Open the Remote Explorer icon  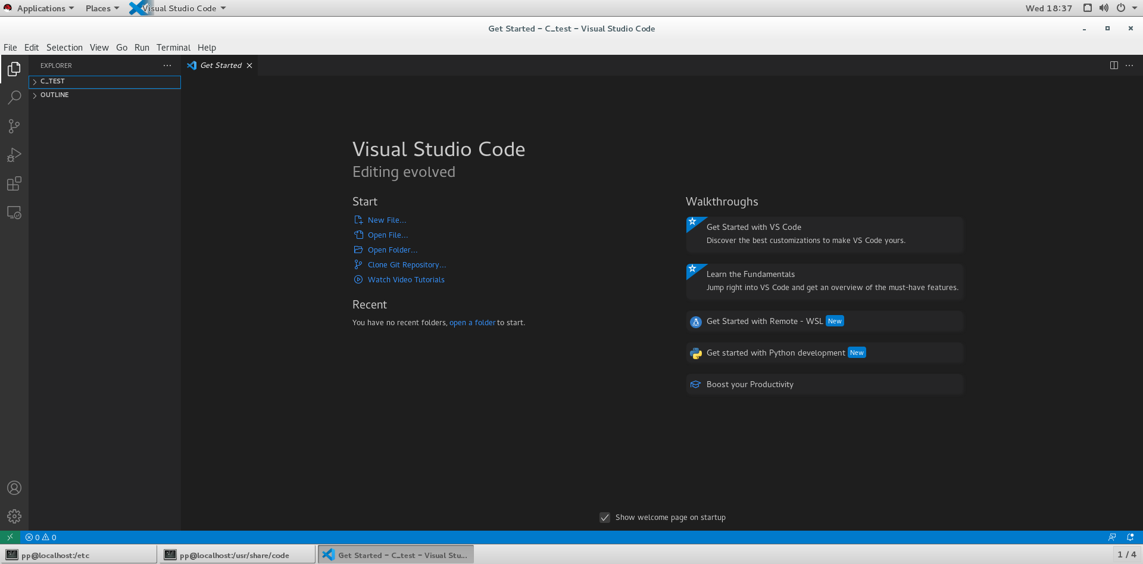click(x=14, y=213)
